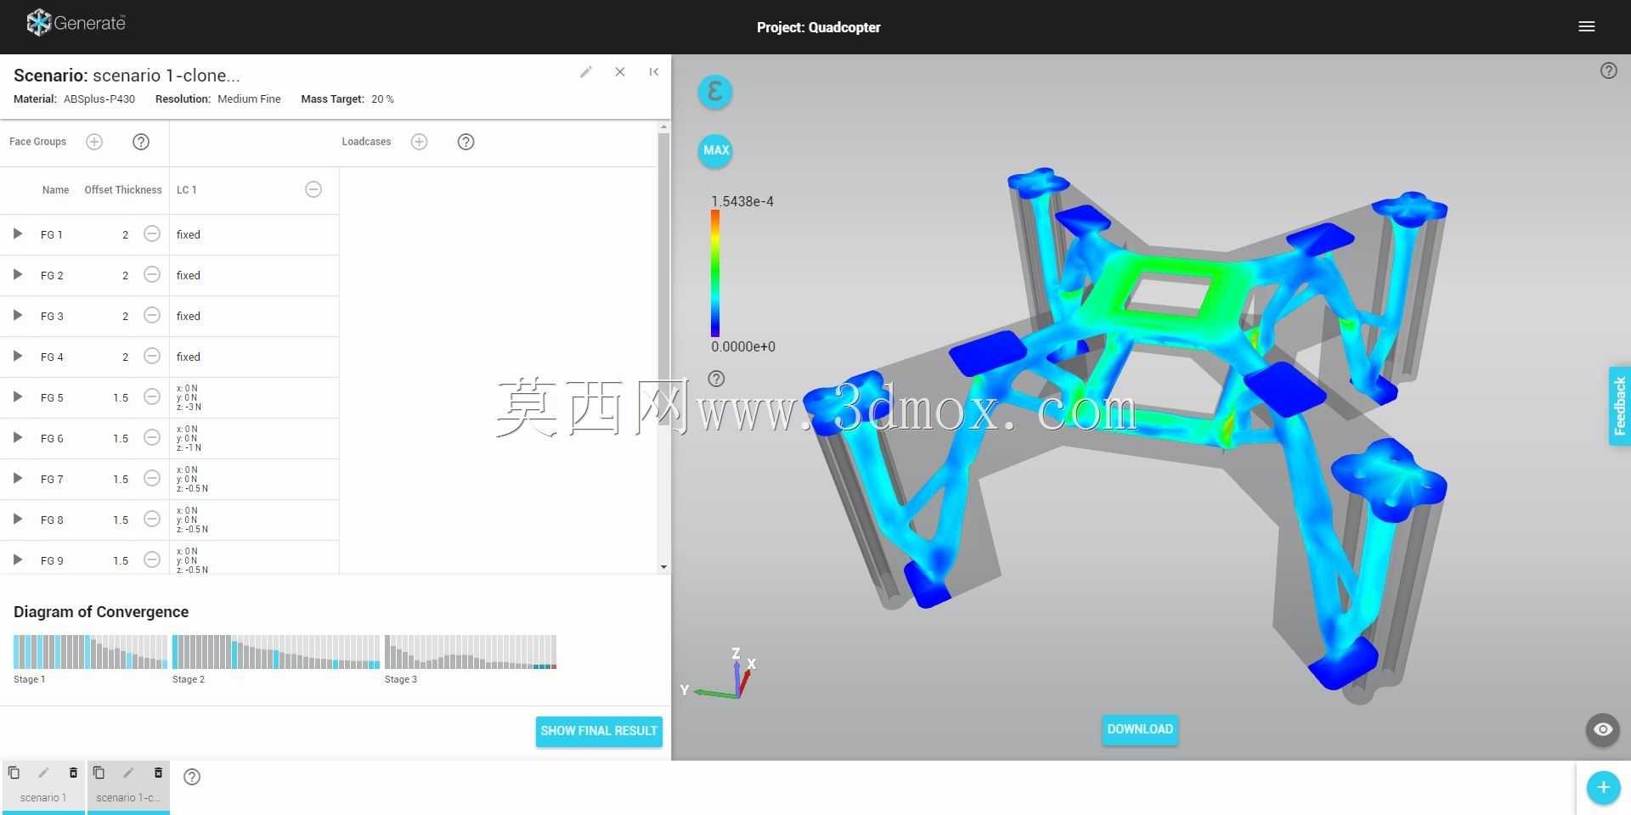Click the Generate logo
The width and height of the screenshot is (1631, 815).
76,23
